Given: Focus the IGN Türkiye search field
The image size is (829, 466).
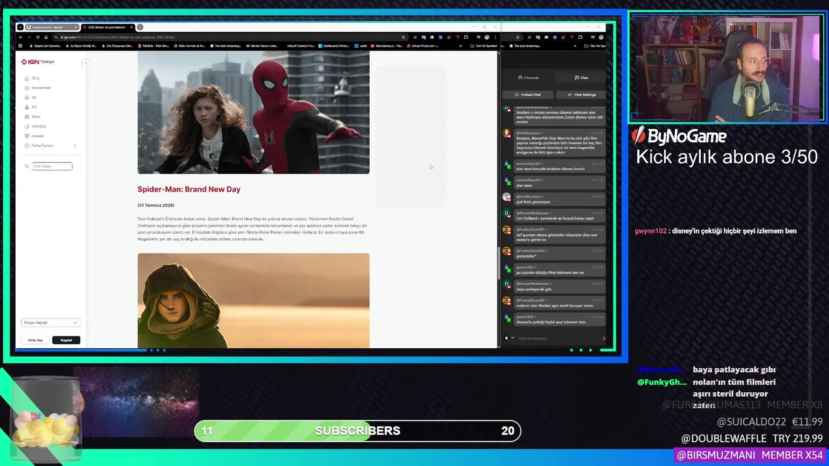Looking at the screenshot, I should (x=52, y=166).
